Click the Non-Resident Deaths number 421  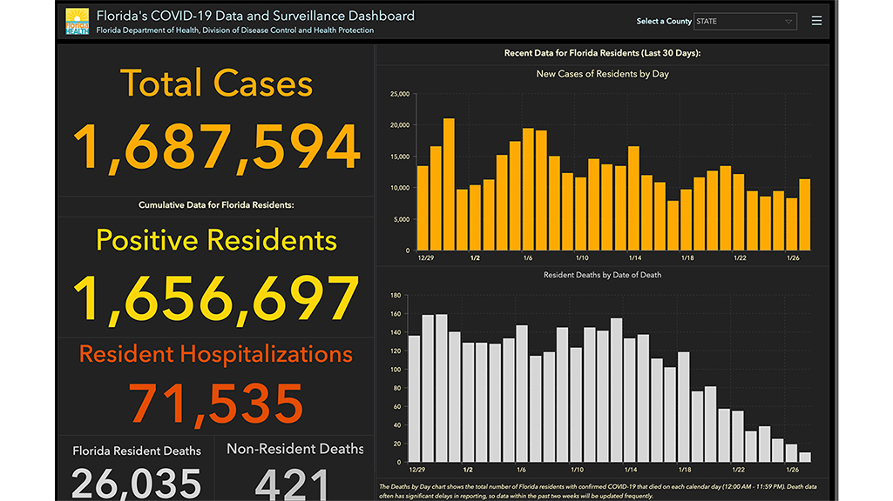click(295, 484)
